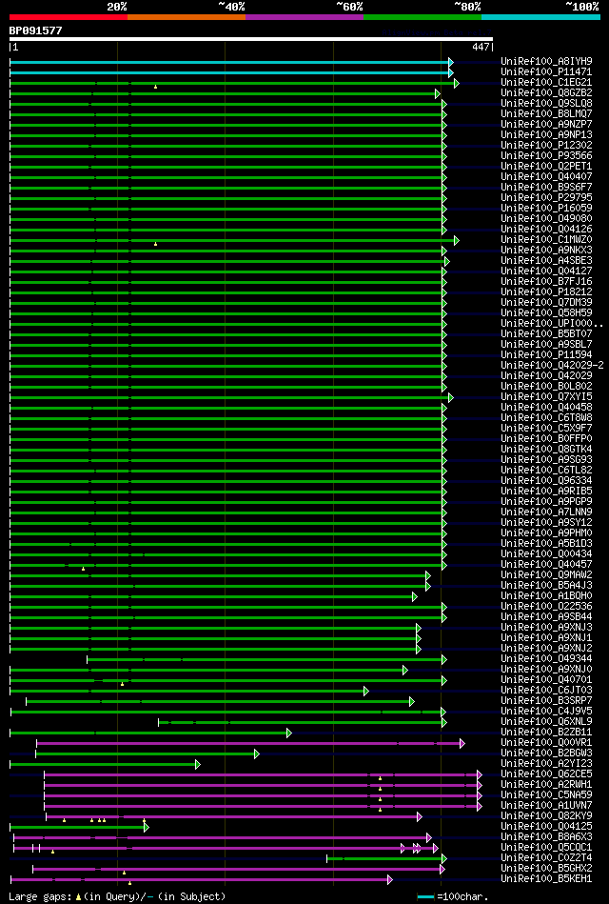Open hit label UniRef100_Q40701
This screenshot has height=904, width=609.
pos(547,680)
